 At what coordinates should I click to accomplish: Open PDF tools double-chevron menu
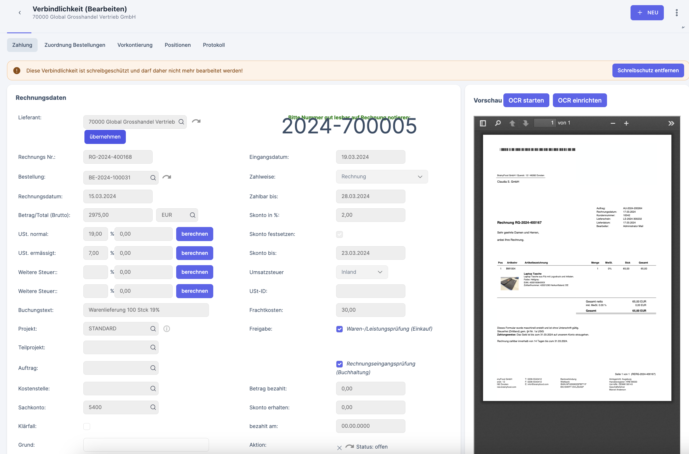tap(671, 123)
